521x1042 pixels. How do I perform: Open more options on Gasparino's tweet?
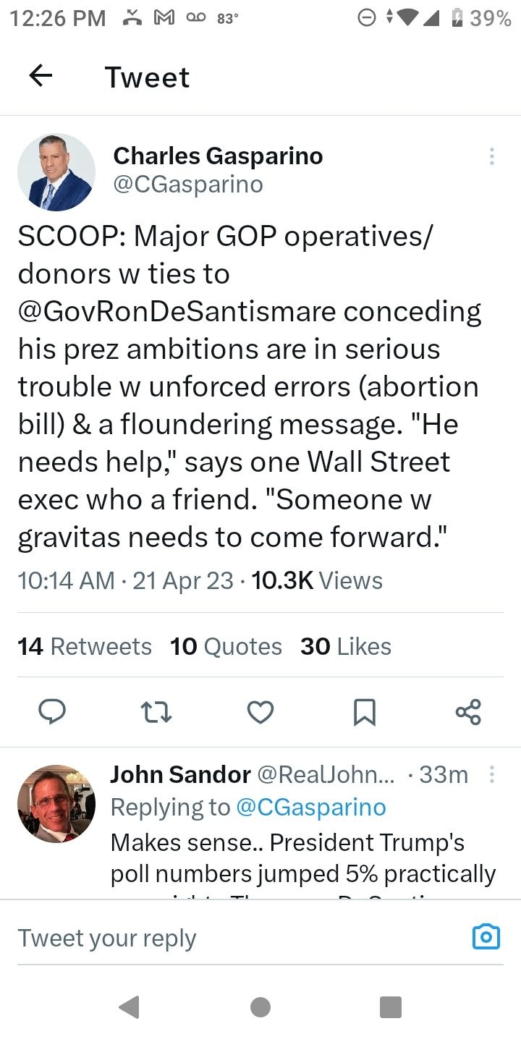[492, 156]
